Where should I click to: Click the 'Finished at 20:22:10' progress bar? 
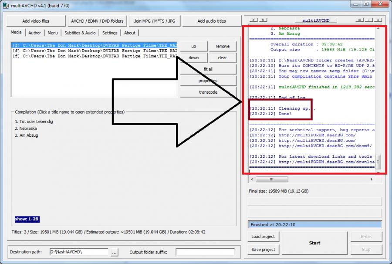click(x=315, y=224)
